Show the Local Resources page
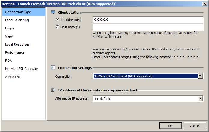The image size is (209, 132). [17, 44]
